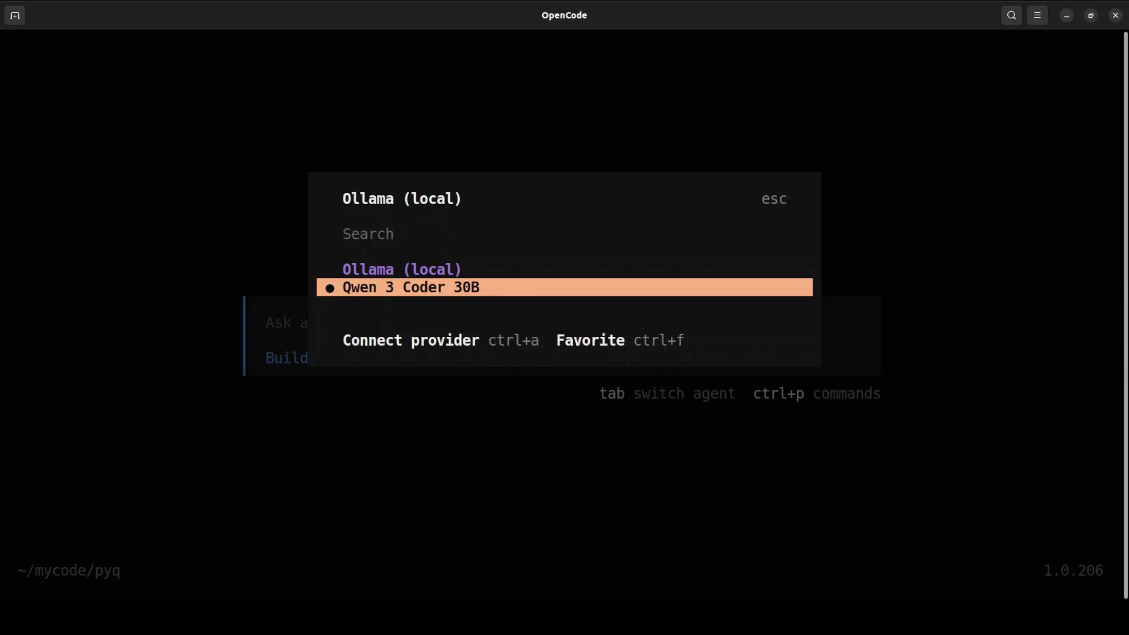Click the Ask prompt input area
Screen dimensions: 1129x635
[286, 323]
